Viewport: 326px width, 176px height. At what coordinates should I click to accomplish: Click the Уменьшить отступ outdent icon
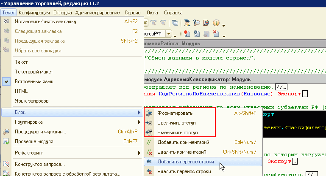coord(149,133)
